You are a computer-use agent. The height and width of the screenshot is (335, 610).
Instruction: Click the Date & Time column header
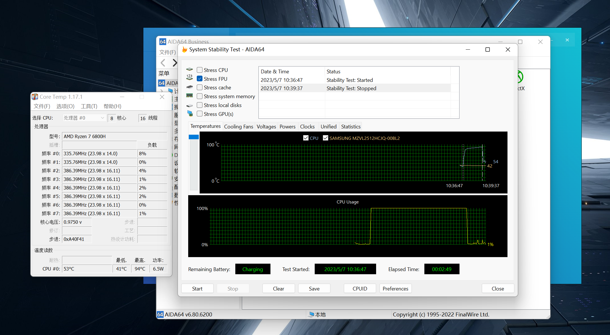pos(292,71)
